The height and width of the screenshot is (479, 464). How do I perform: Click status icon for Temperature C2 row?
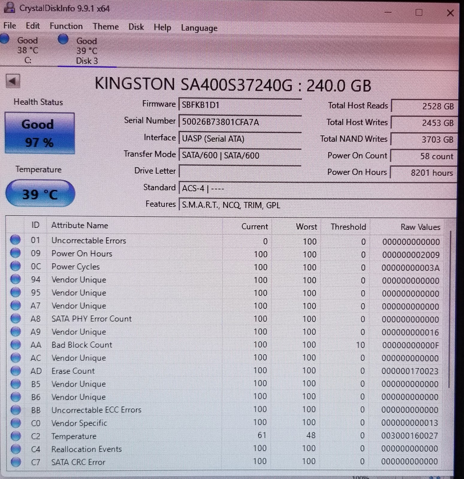[15, 436]
